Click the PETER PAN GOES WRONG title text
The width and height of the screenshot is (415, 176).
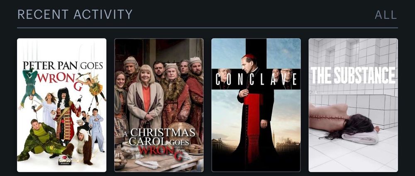(63, 75)
